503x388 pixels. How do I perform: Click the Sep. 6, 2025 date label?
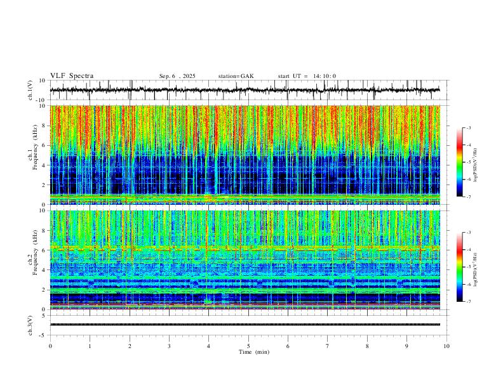pyautogui.click(x=177, y=76)
